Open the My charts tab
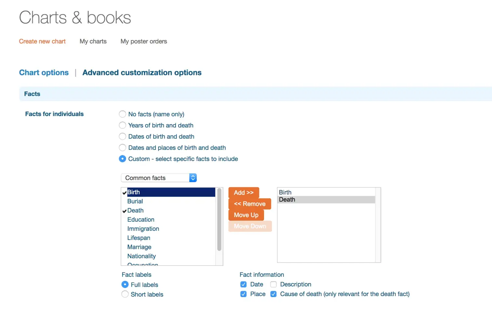This screenshot has height=325, width=492. pyautogui.click(x=93, y=41)
